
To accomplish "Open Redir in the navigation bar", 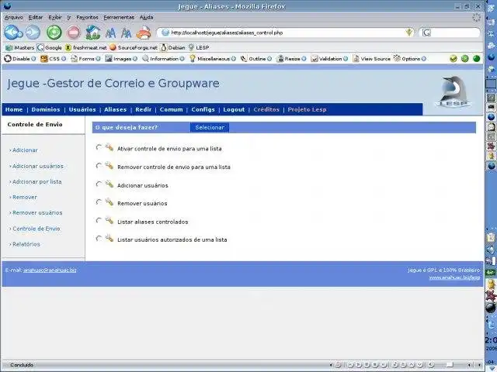I will coord(143,109).
